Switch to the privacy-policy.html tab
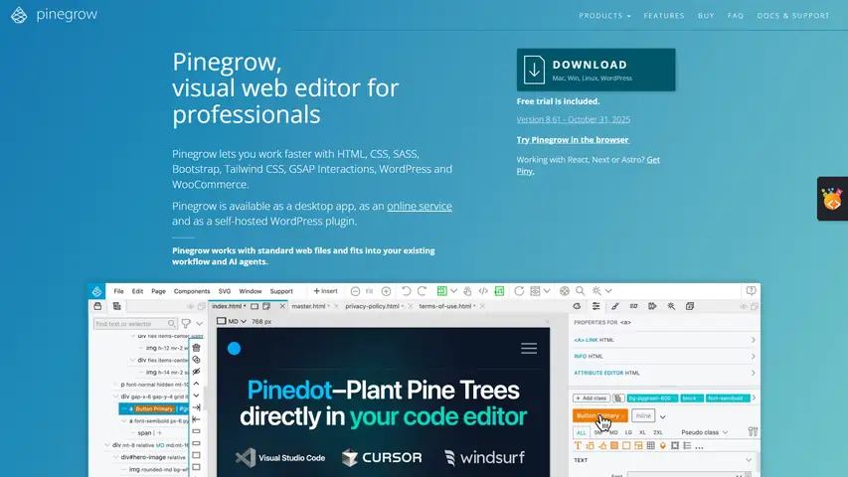Image resolution: width=848 pixels, height=477 pixels. [374, 306]
